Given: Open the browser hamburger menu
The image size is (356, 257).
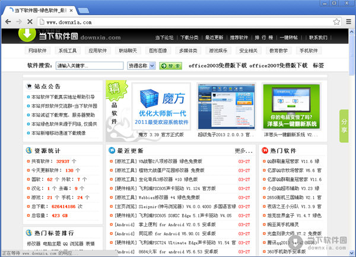Looking at the screenshot, I should (348, 21).
